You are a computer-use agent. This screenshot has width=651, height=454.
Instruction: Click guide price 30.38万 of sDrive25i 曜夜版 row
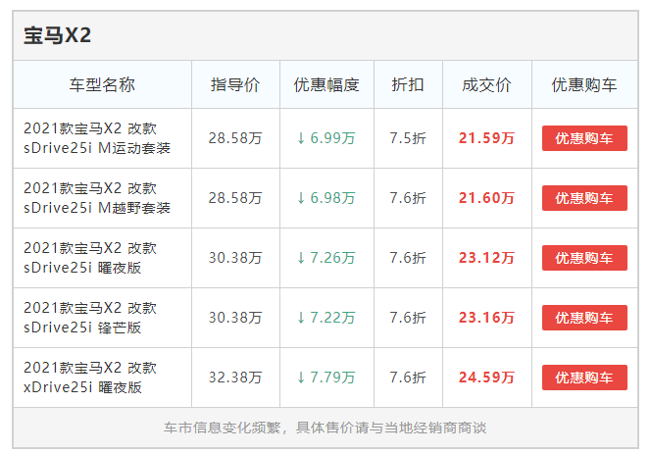click(x=235, y=258)
